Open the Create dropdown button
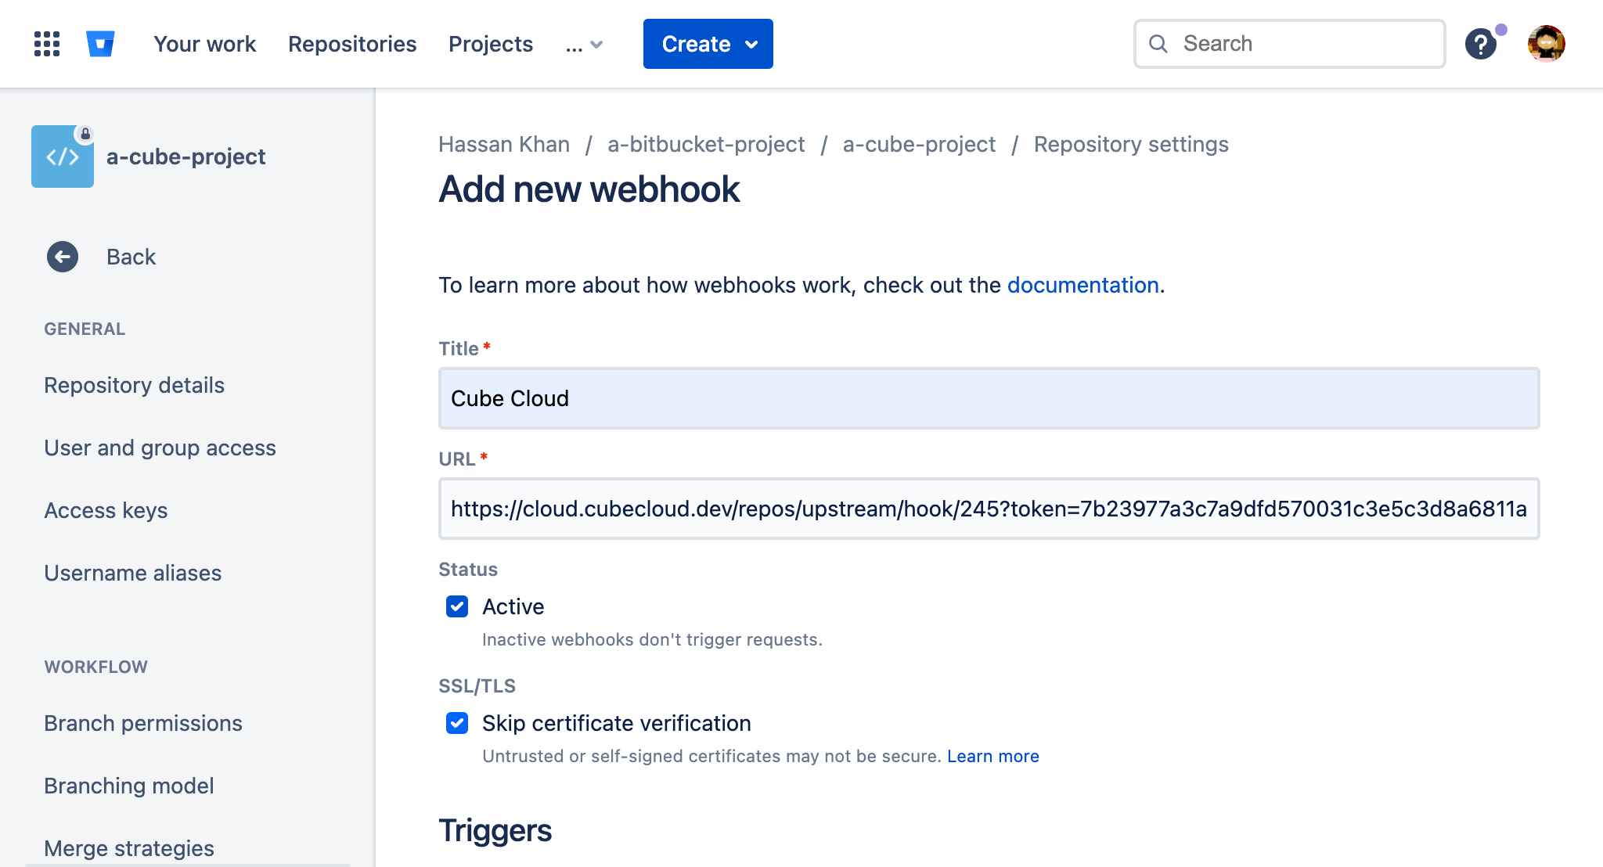Image resolution: width=1603 pixels, height=867 pixels. pyautogui.click(x=708, y=44)
